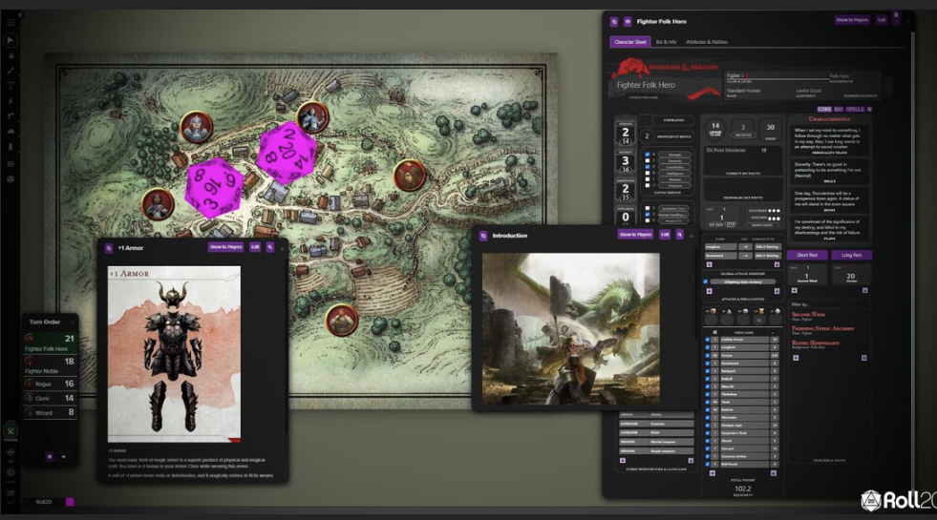Image resolution: width=937 pixels, height=520 pixels.
Task: Toggle the Dexterity saving throw checkbox
Action: (x=648, y=161)
